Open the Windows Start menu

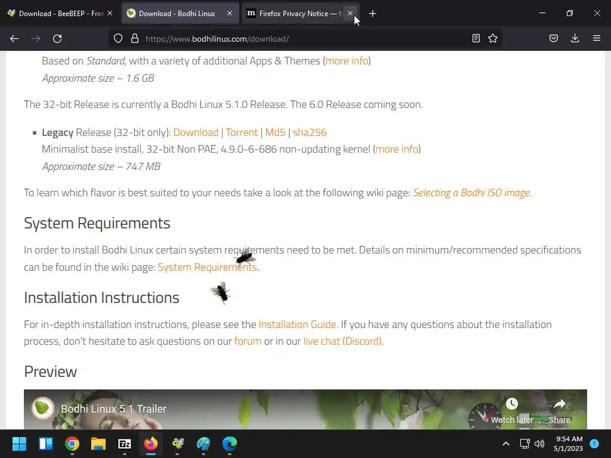pos(19,444)
